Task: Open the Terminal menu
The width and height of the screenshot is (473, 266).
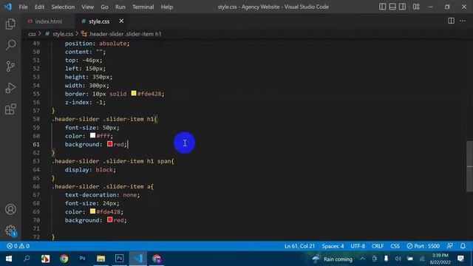Action: 143,7
